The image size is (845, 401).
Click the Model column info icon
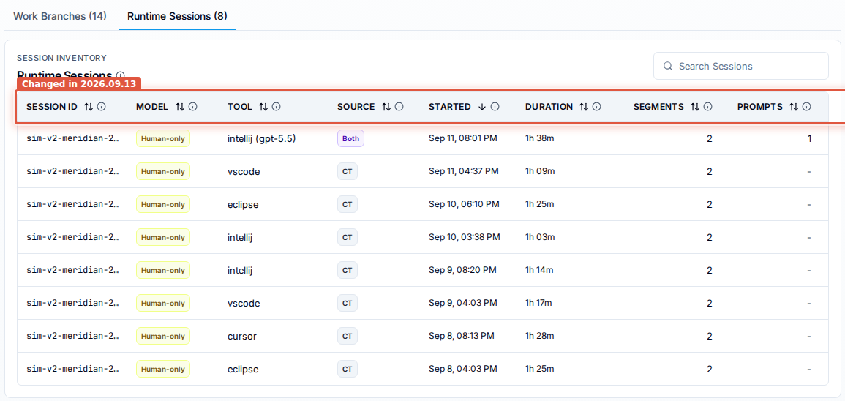tap(193, 107)
